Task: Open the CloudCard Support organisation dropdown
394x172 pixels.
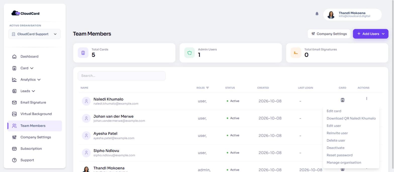Action: pyautogui.click(x=34, y=34)
